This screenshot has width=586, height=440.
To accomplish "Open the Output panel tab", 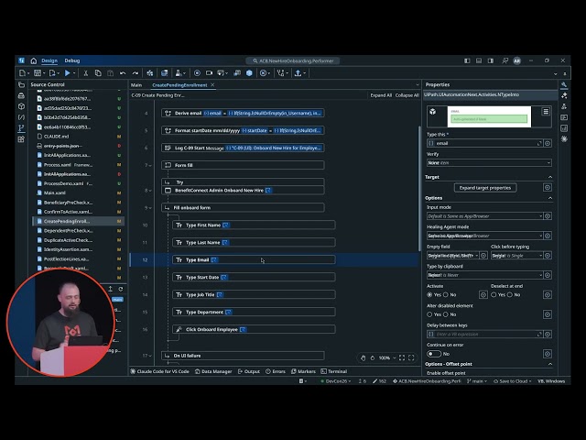I will click(x=249, y=371).
